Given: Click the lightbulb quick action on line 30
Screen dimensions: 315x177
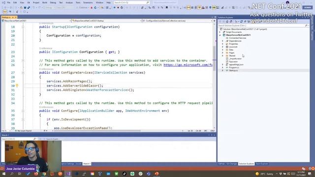Looking at the screenshot, I should click(x=17, y=86).
